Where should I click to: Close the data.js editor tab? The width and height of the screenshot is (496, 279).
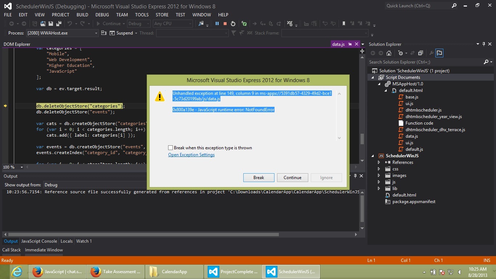357,44
